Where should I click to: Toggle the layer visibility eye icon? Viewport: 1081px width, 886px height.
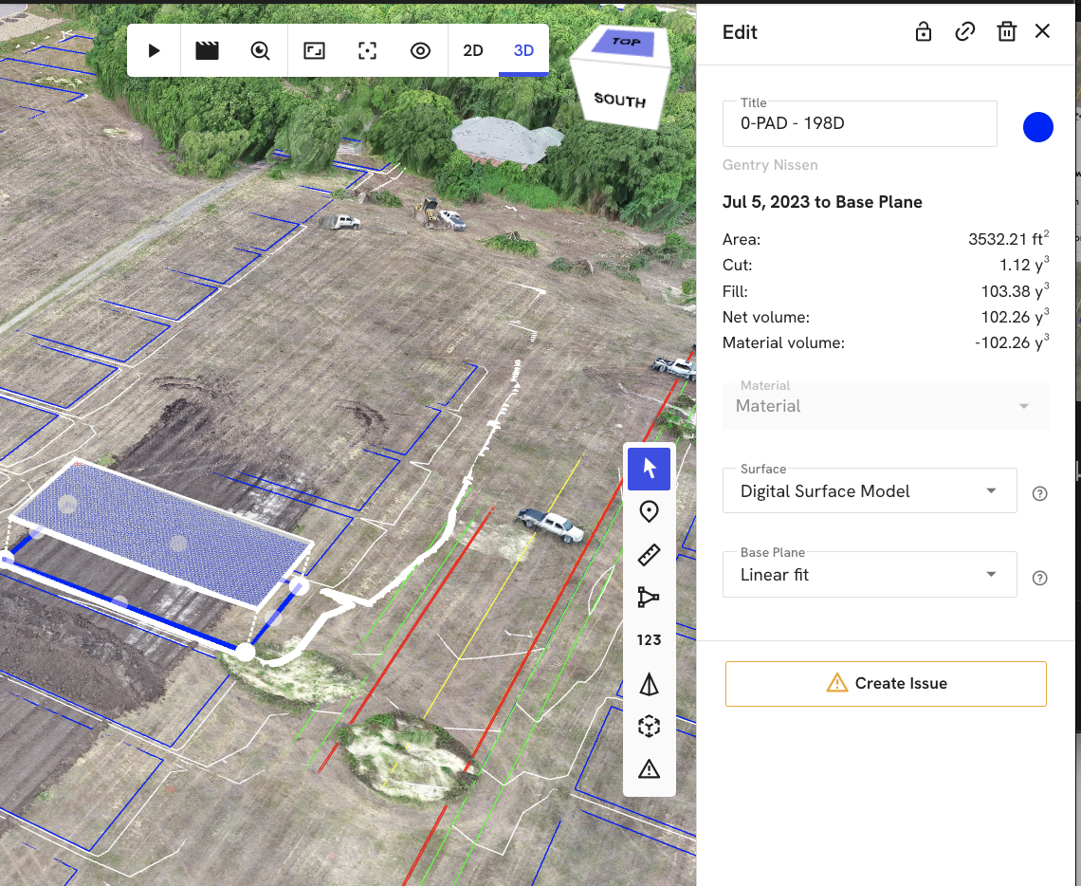[x=420, y=50]
